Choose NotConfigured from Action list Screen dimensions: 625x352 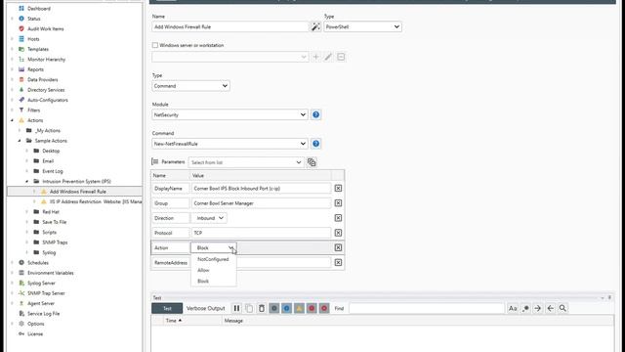(213, 259)
